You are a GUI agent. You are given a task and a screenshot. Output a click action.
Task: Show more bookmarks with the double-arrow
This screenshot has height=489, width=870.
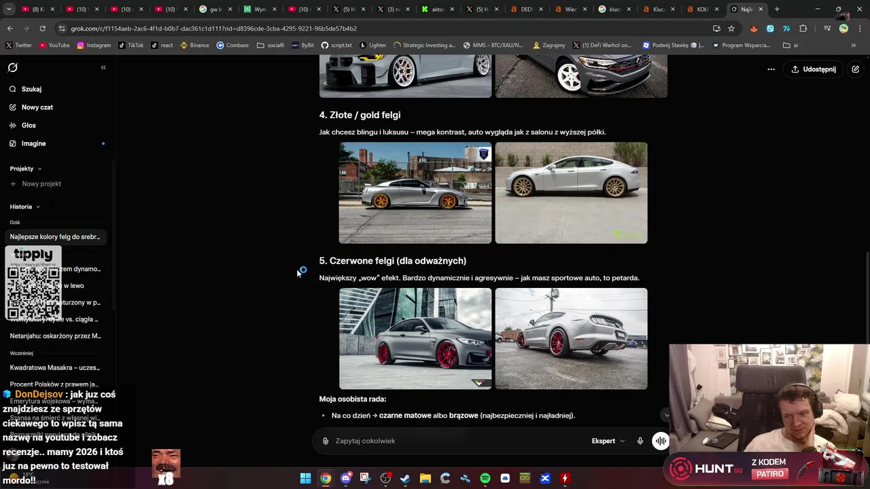tap(854, 46)
